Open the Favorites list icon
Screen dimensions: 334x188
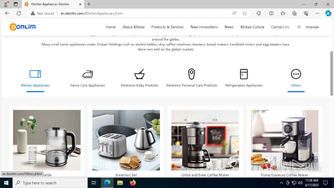pos(283,13)
